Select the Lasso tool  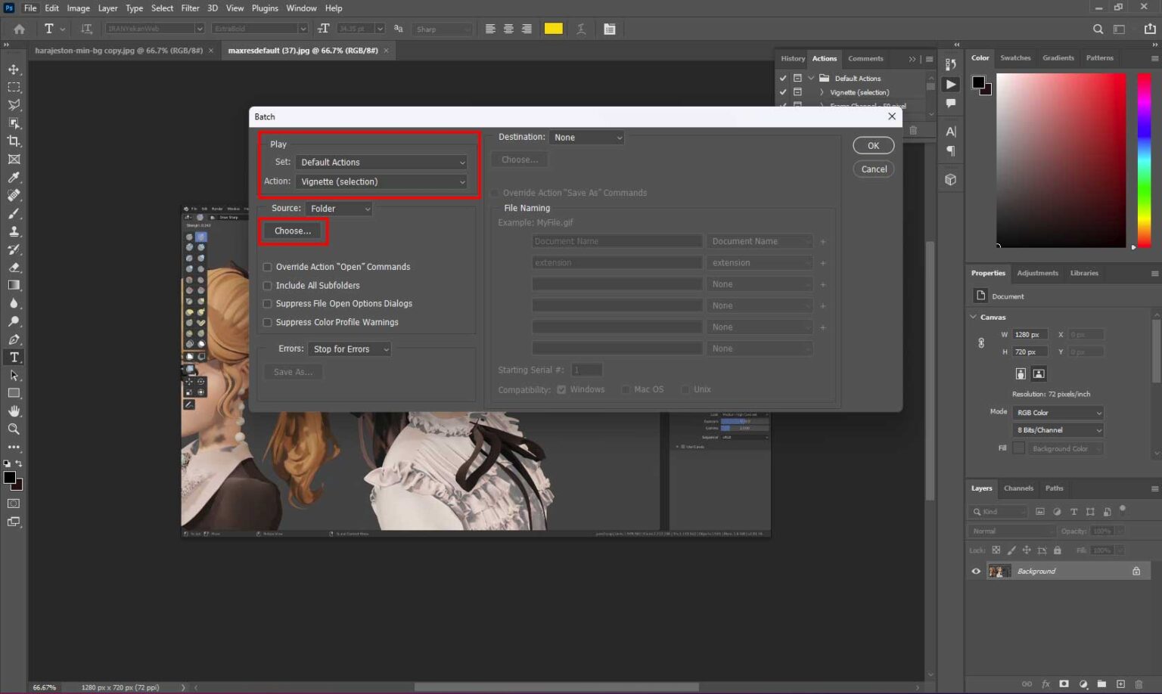[14, 105]
